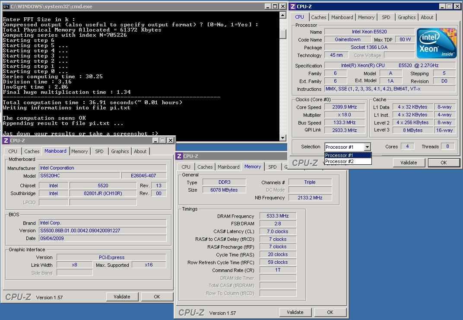
Task: Click the Package field Socket 1366 LGA
Action: click(x=369, y=47)
